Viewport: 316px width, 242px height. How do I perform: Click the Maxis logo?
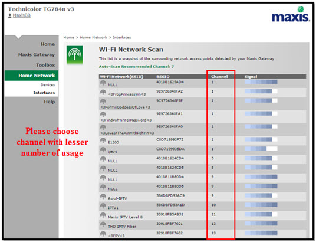coord(291,14)
